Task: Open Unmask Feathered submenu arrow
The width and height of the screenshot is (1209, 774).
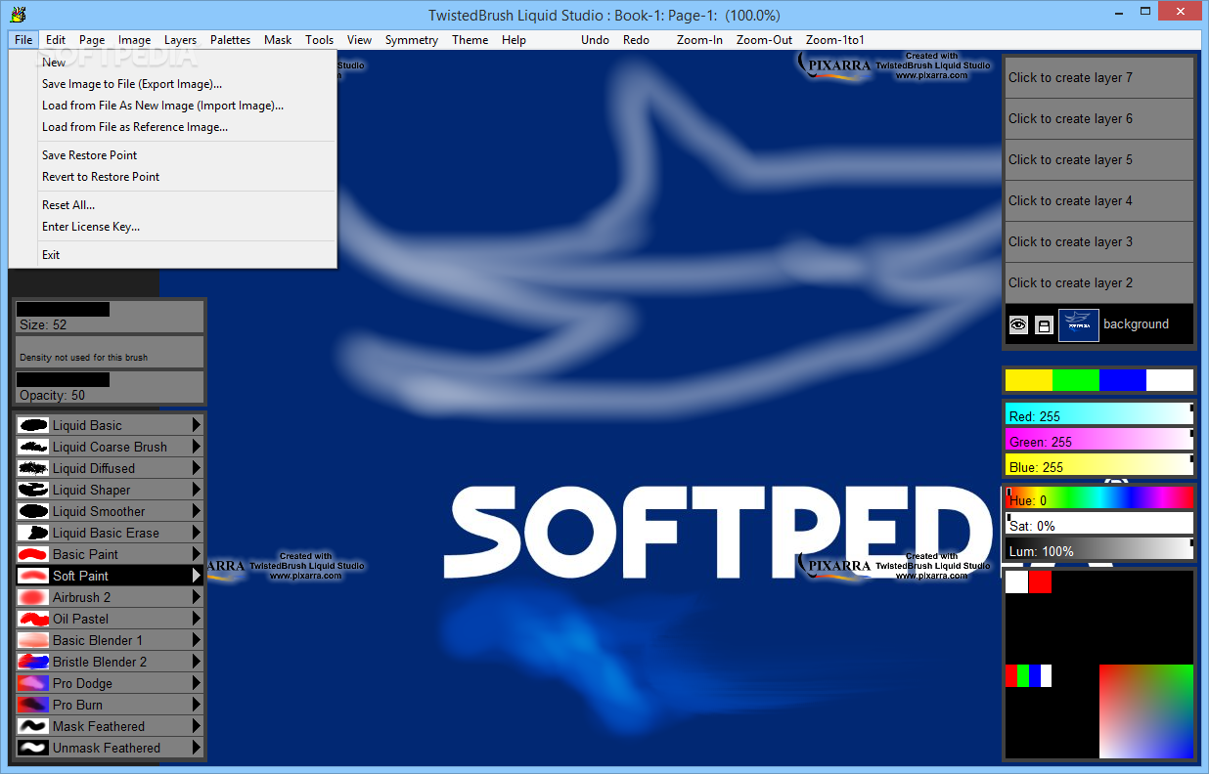Action: [197, 748]
